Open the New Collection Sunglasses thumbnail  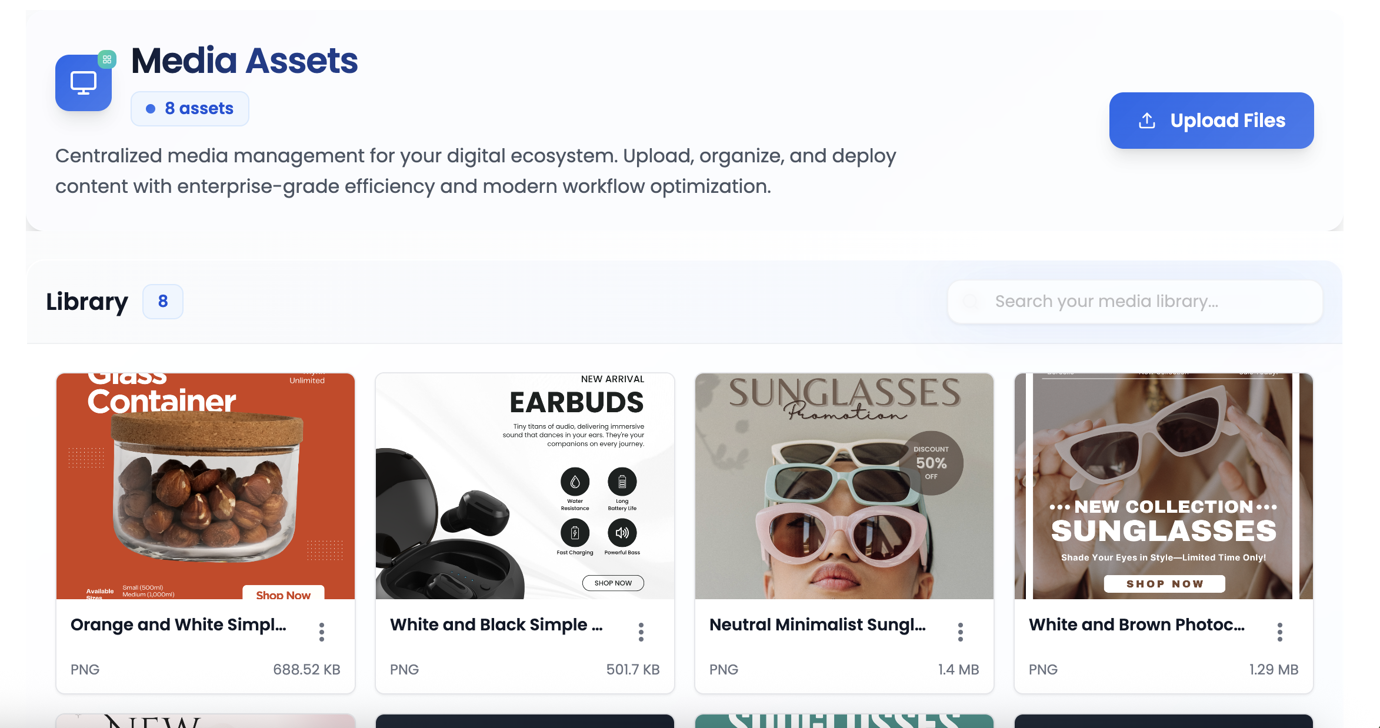(x=1164, y=486)
